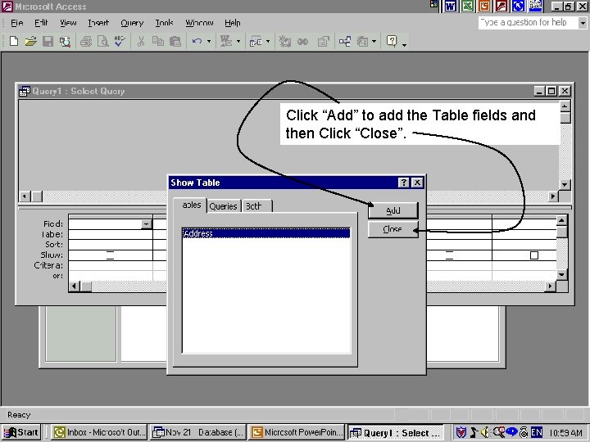Viewport: 590px width, 442px height.
Task: Switch to the Queries tab in Show Table
Action: [x=223, y=206]
